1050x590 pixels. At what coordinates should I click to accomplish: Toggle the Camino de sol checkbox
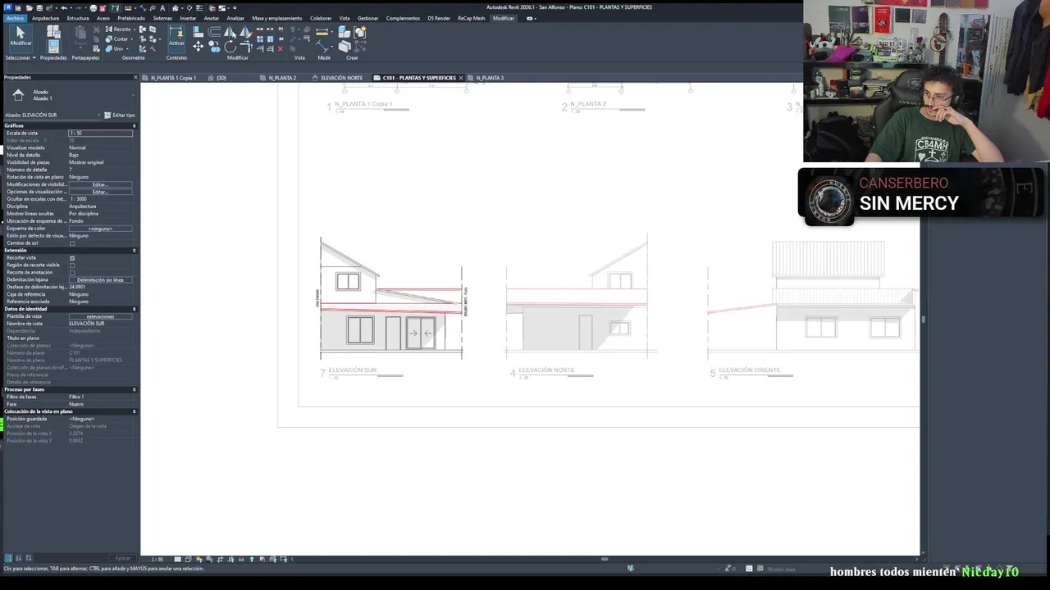point(72,243)
